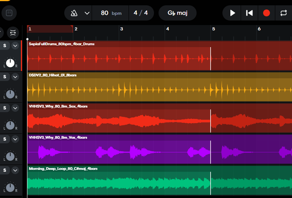Jump to bar 4 on the ruler

click(168, 29)
